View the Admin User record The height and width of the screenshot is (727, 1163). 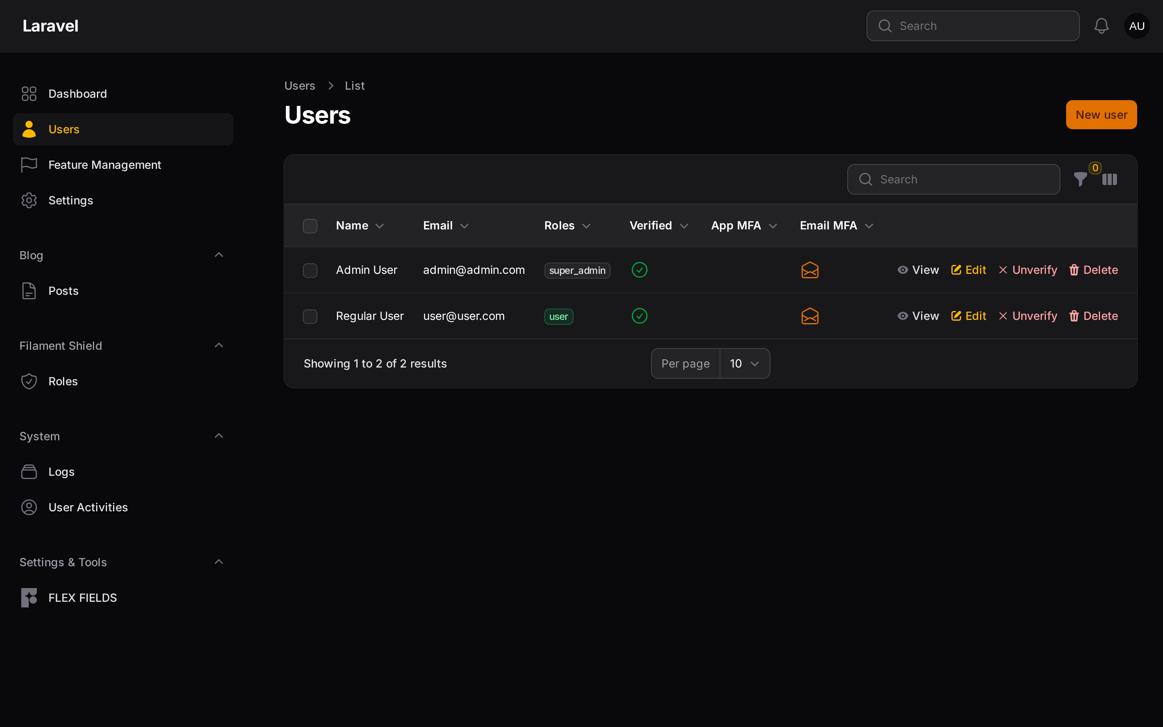(x=918, y=270)
